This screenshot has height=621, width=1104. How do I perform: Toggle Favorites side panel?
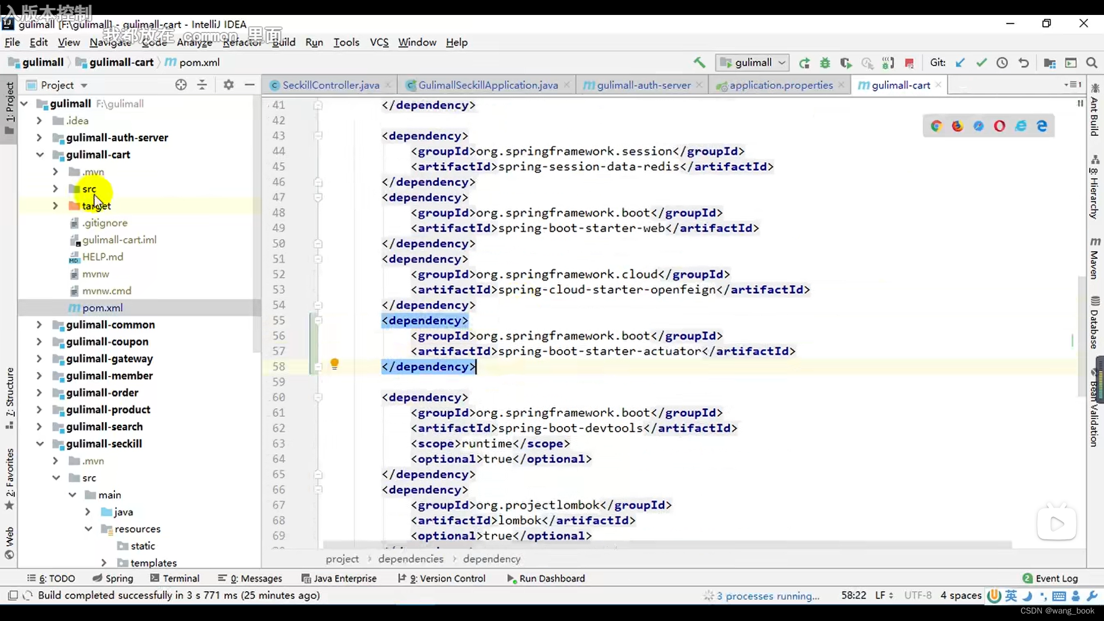10,479
